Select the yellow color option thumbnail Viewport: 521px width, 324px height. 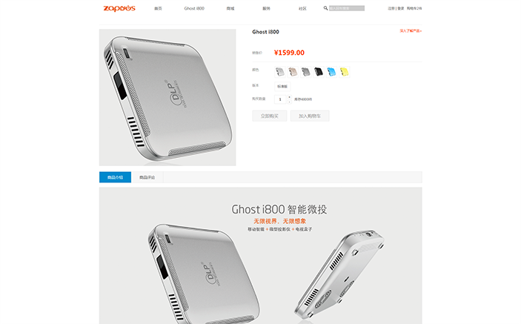point(345,71)
